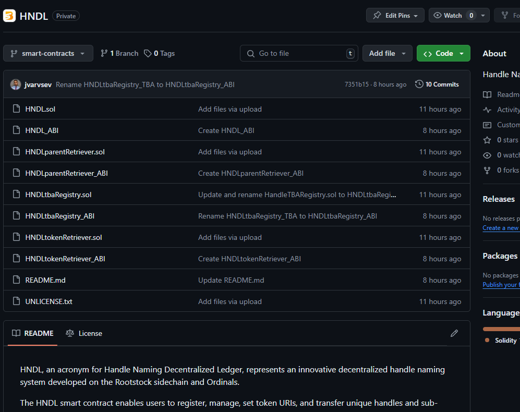Click jvarvsev's avatar in commit row
Viewport: 520px width, 412px height.
pyautogui.click(x=16, y=84)
